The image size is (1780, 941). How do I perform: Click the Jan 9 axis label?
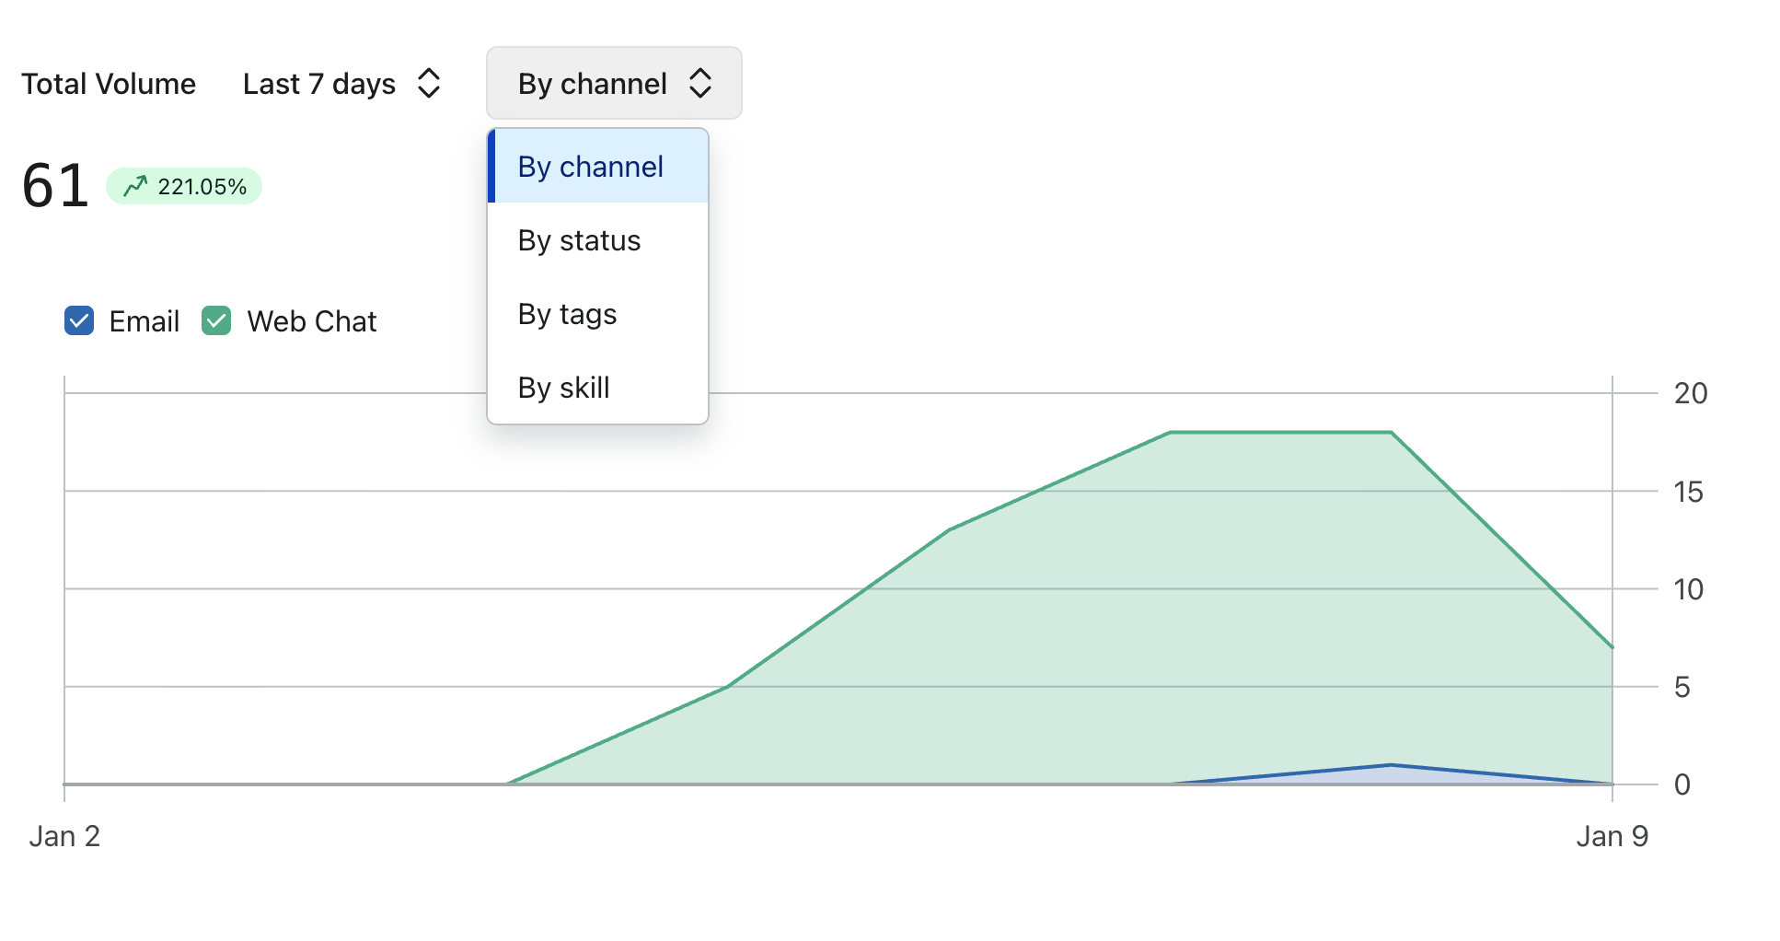pos(1612,836)
